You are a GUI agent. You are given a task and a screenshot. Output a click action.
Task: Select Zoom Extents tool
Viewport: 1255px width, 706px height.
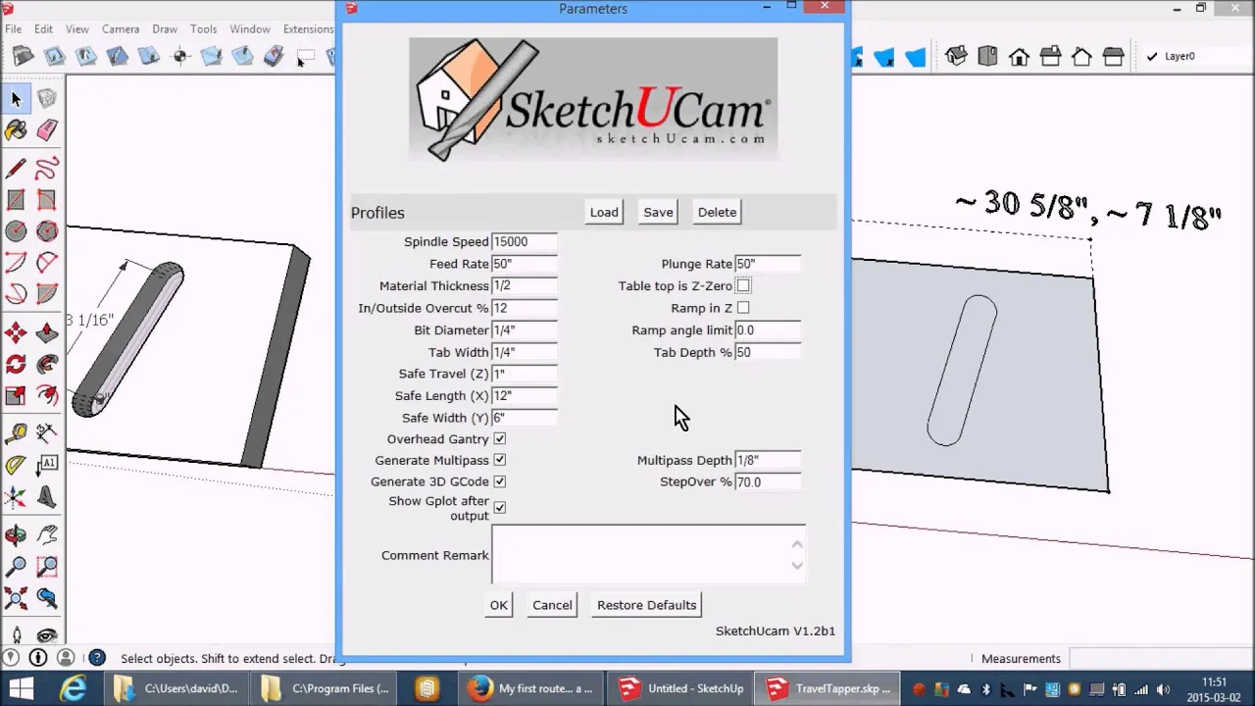pyautogui.click(x=16, y=598)
